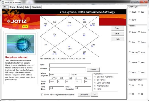This screenshot has width=149, height=101.
Task: Open the Details tab
Action: click(20, 7)
